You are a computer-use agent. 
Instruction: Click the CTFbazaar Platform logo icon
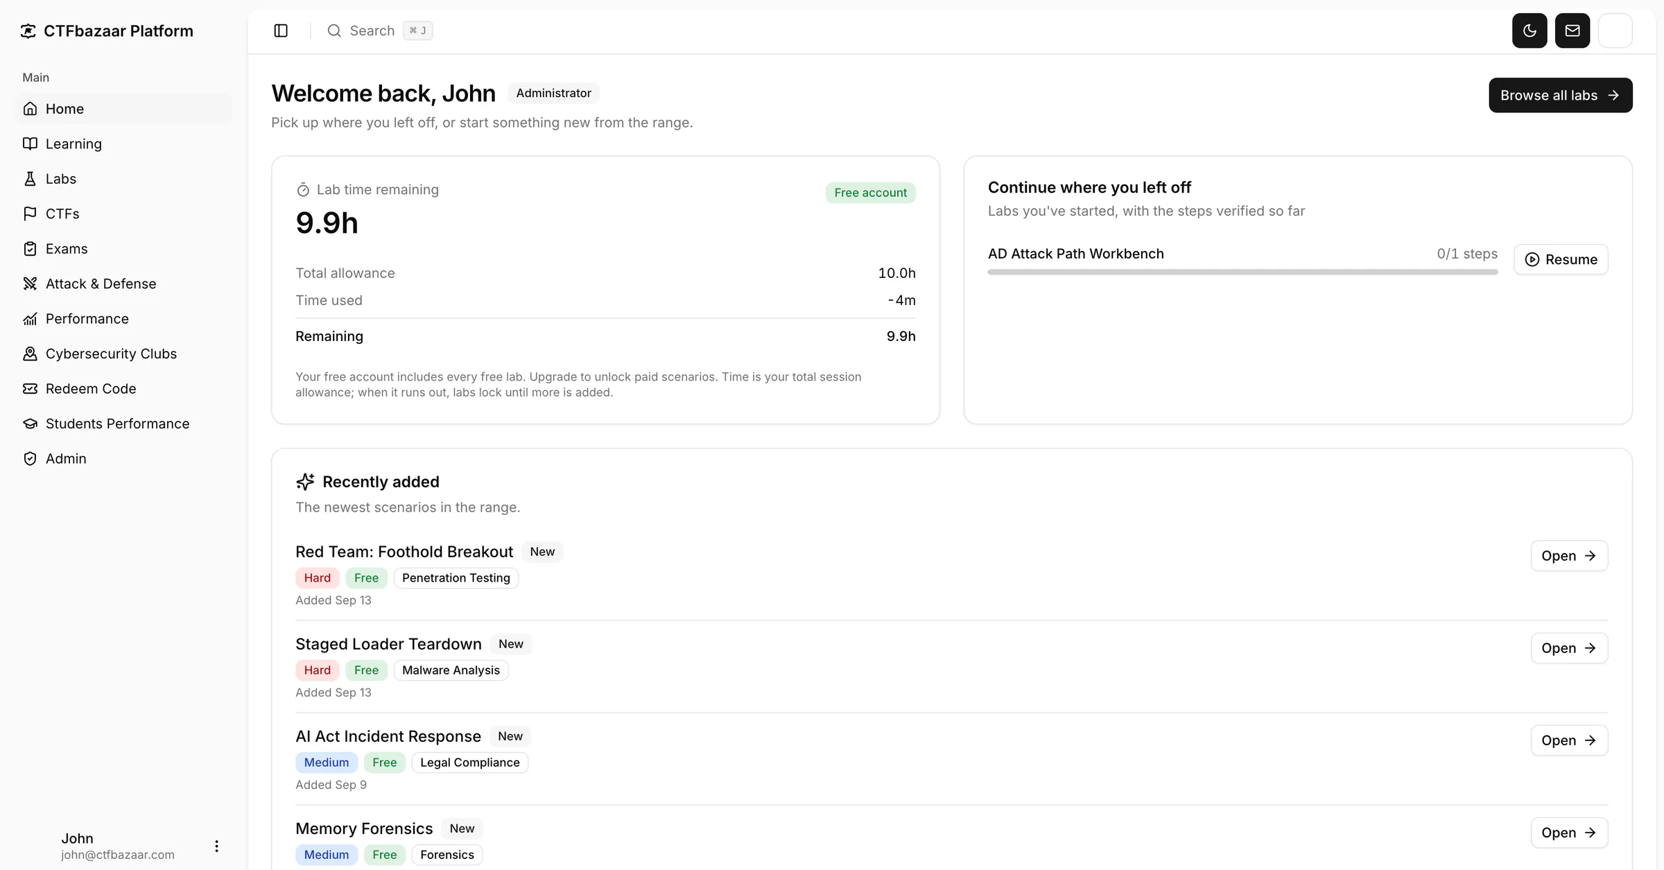point(28,31)
